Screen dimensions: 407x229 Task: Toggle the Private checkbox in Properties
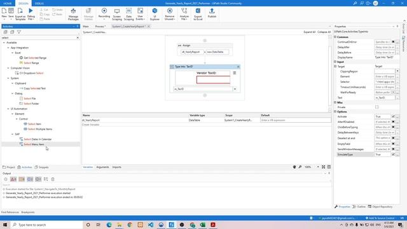click(x=377, y=108)
